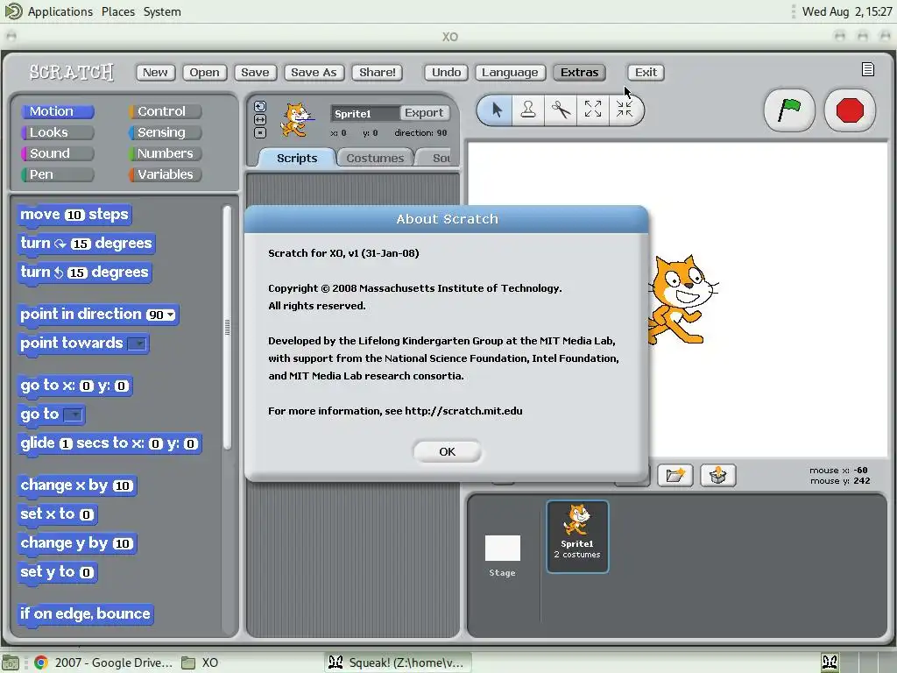Image resolution: width=897 pixels, height=673 pixels.
Task: Open the System menu
Action: (162, 11)
